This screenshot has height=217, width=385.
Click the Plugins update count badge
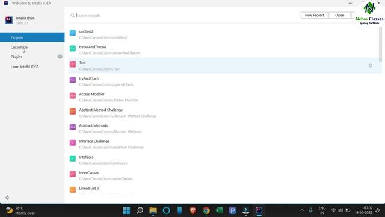(60, 57)
